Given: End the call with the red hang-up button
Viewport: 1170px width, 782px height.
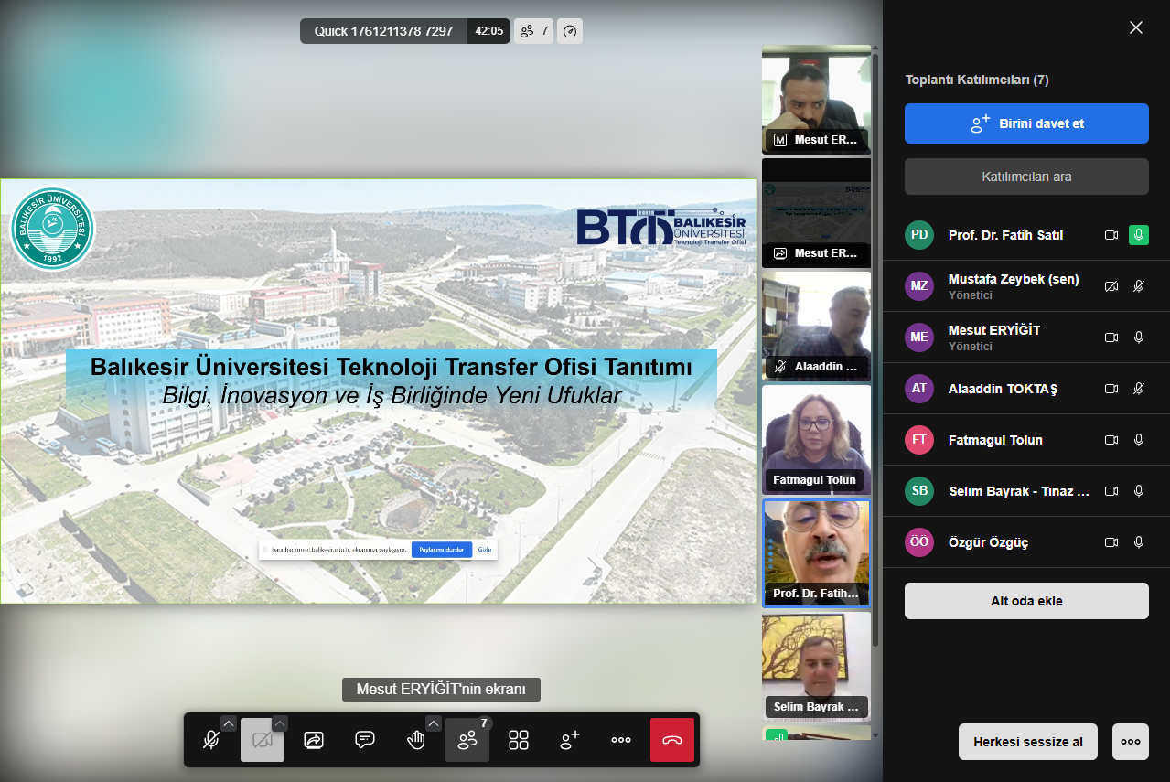Looking at the screenshot, I should pos(672,740).
